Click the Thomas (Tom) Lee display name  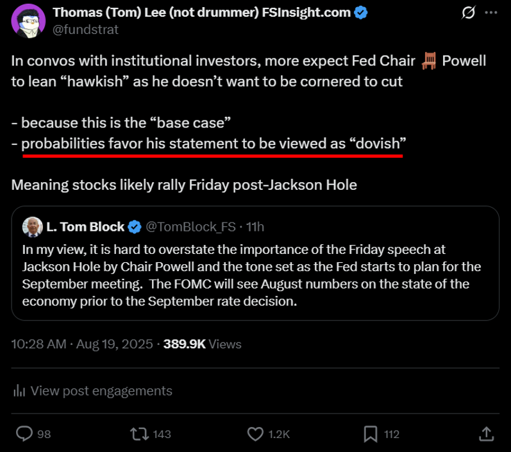[x=202, y=13]
